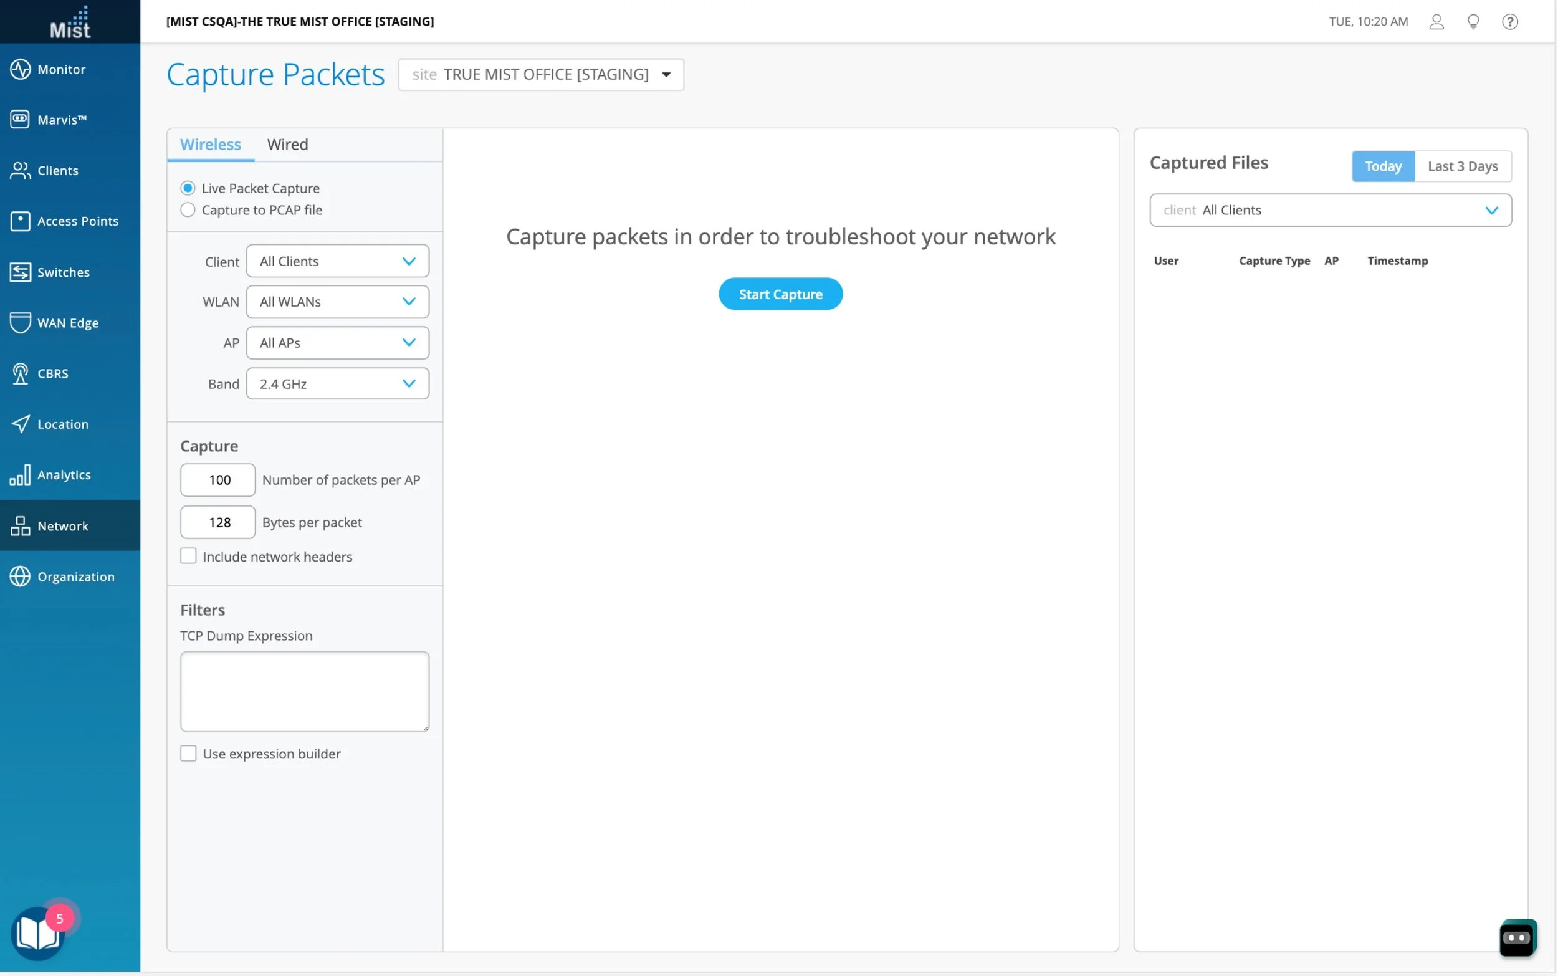Open the site selector dropdown

click(541, 75)
